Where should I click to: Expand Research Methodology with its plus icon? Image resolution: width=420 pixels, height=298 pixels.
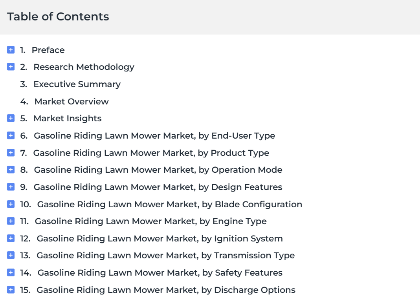point(11,67)
